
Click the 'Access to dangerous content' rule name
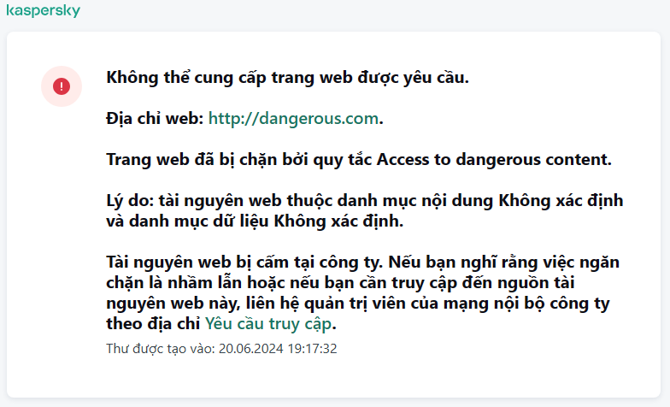tap(492, 159)
